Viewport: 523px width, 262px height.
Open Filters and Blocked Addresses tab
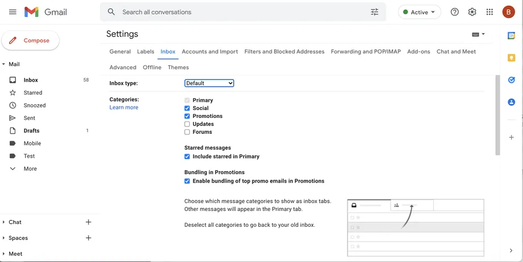tap(284, 52)
